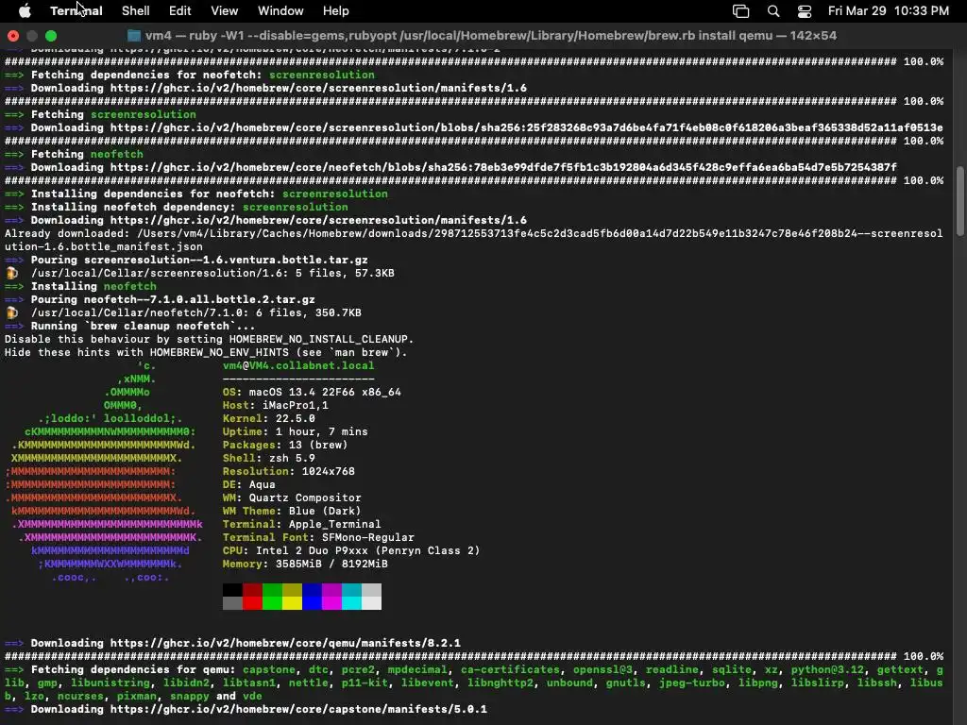Click the date and time Fri Mar 29 10:33 PM

click(888, 10)
